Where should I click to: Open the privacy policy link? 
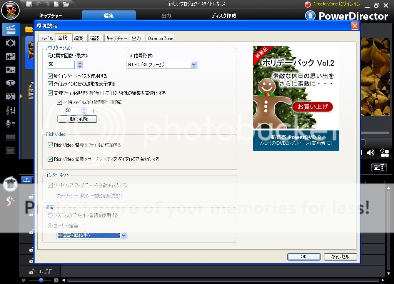tap(89, 196)
